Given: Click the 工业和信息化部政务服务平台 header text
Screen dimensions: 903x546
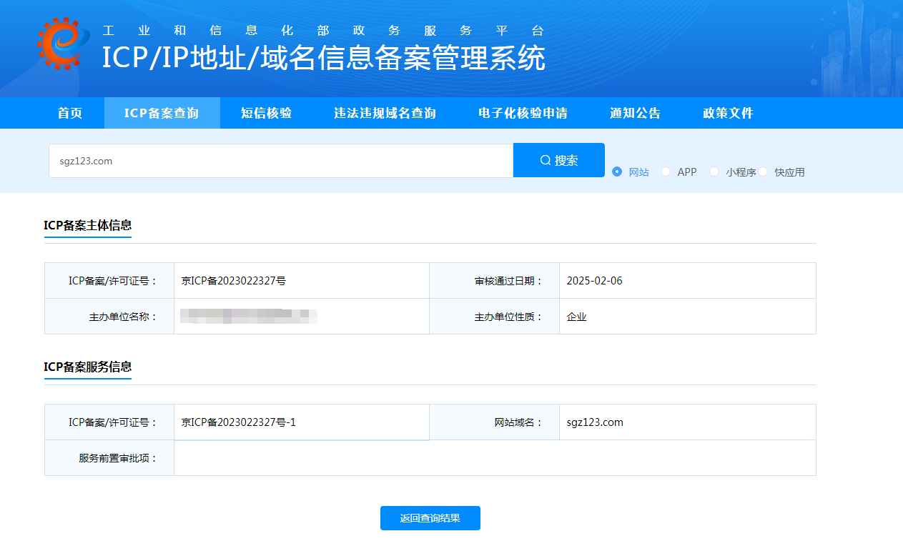Looking at the screenshot, I should 324,31.
